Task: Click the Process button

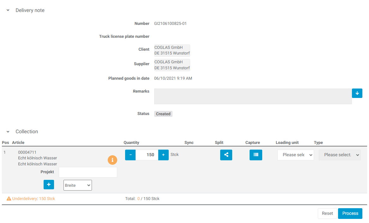Action: 350,214
